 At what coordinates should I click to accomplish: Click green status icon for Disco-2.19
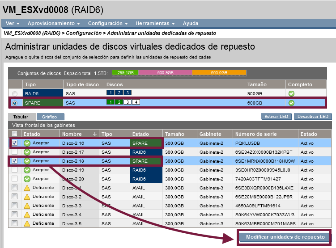[x=27, y=170]
